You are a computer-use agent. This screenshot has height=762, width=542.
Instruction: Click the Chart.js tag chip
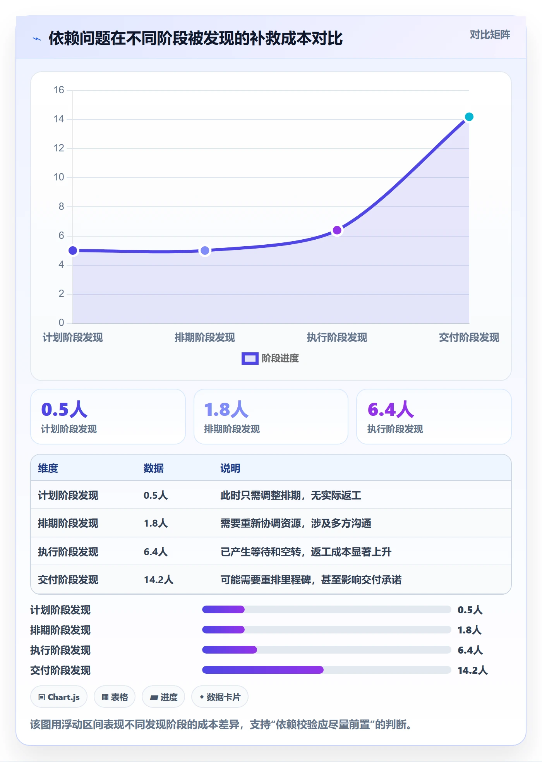click(59, 697)
